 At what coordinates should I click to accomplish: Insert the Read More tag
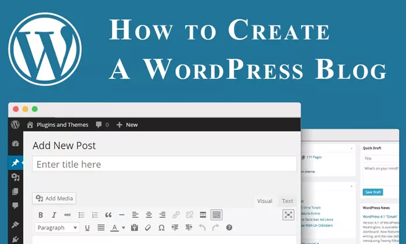click(203, 215)
